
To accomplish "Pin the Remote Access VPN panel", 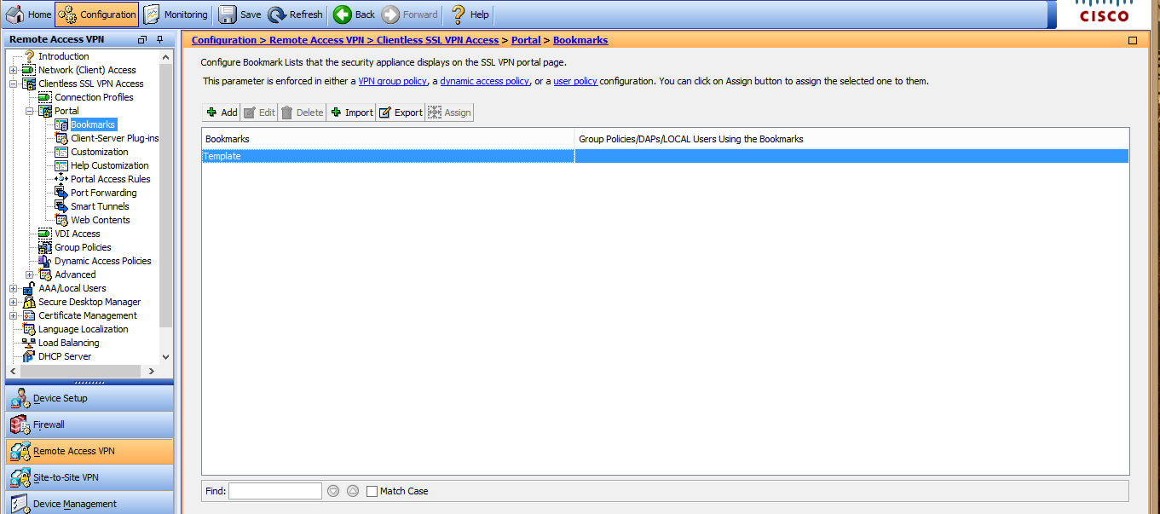I will (159, 40).
